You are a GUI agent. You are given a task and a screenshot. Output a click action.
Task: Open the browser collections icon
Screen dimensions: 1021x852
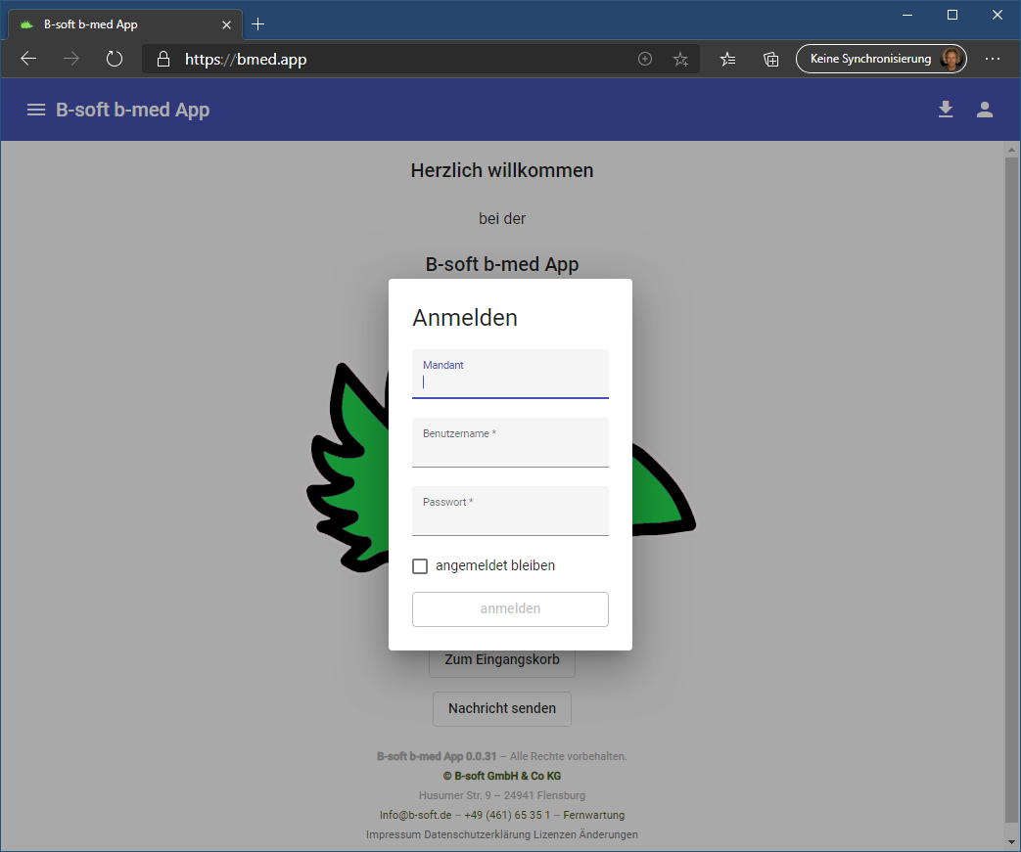click(771, 59)
